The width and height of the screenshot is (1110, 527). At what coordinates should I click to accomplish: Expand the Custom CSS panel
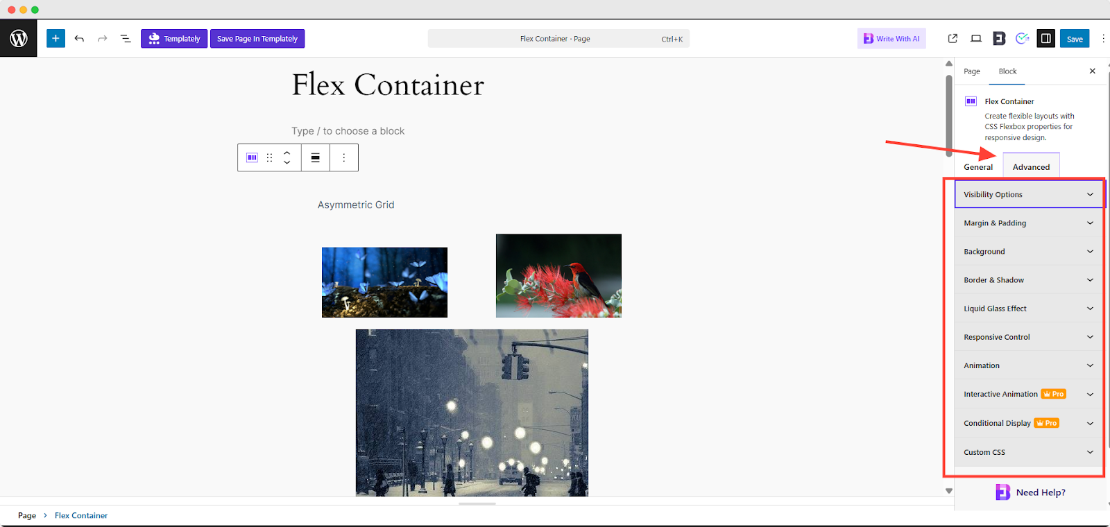coord(1030,452)
